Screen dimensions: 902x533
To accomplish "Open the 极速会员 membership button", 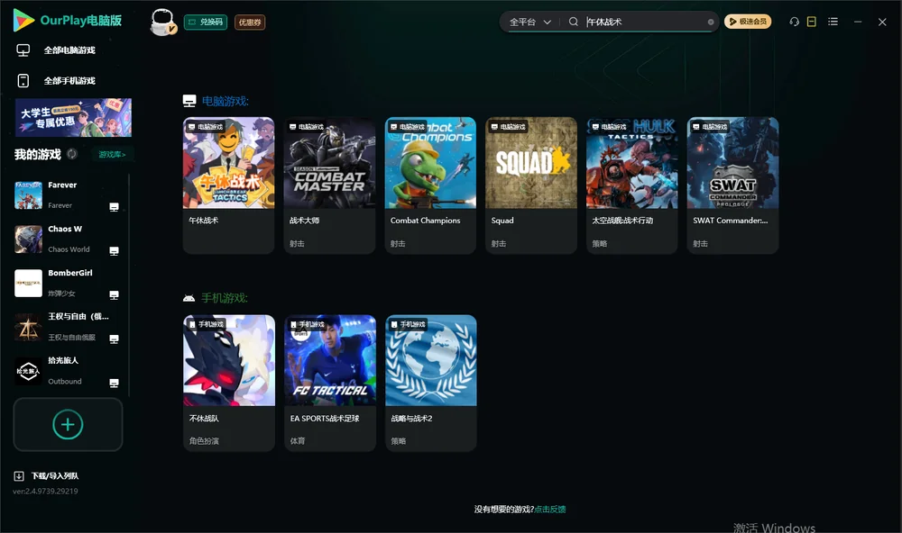I will click(x=748, y=22).
